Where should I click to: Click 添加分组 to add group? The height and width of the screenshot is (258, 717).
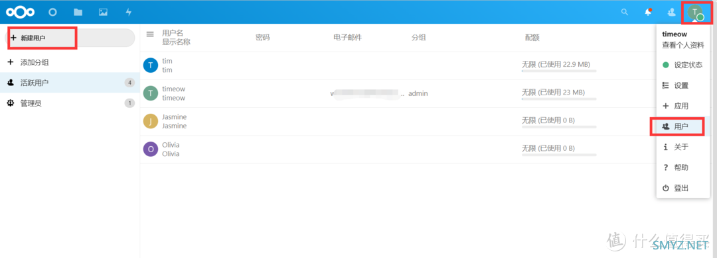(70, 62)
